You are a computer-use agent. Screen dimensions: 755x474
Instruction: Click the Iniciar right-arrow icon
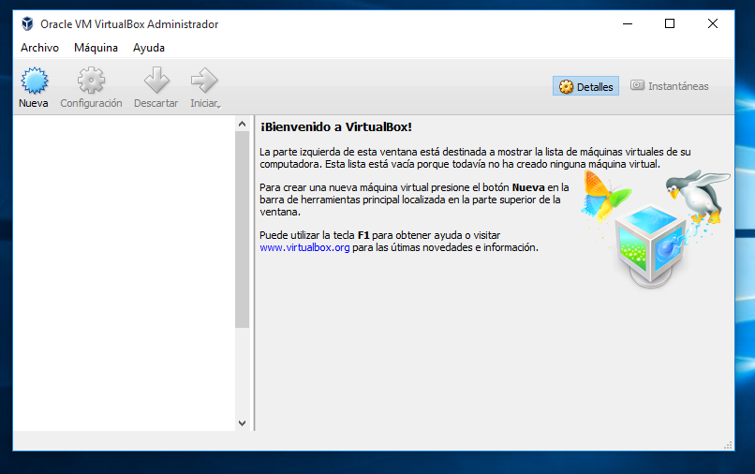(204, 81)
